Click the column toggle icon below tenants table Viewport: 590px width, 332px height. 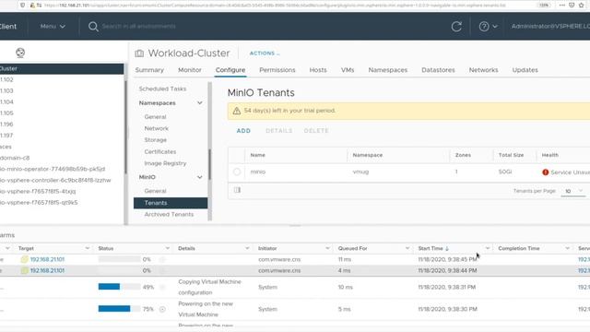point(237,190)
